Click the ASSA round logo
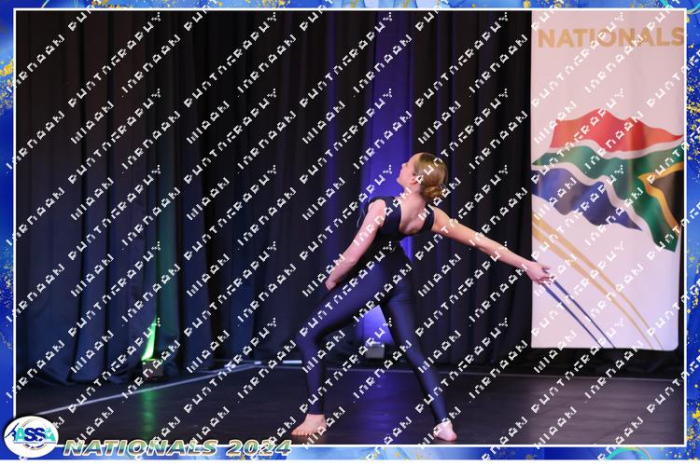Viewport: 700px width, 466px height. pyautogui.click(x=31, y=437)
